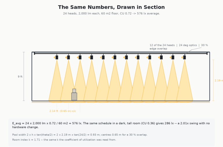The width and height of the screenshot is (223, 147).
Task: Click the rightmost track light head
Action: [x=184, y=57]
